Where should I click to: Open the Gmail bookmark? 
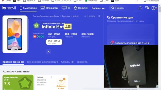coord(6,1)
